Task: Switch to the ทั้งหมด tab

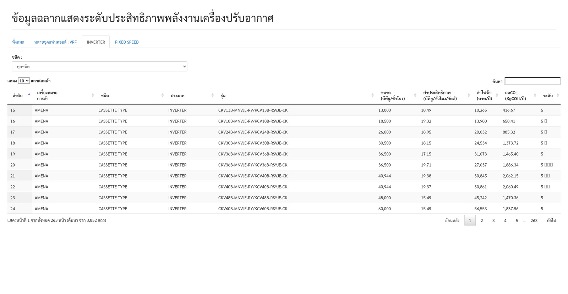Action: tap(18, 42)
